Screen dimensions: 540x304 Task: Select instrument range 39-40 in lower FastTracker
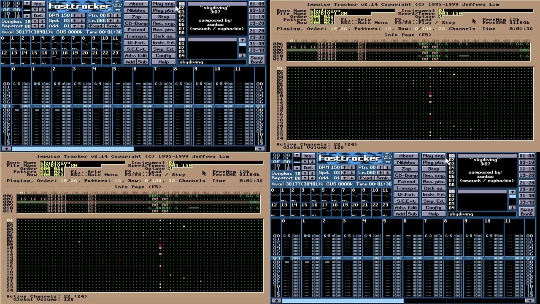pyautogui.click(x=527, y=202)
